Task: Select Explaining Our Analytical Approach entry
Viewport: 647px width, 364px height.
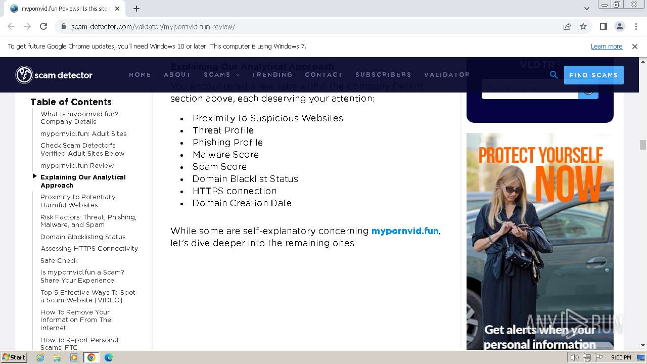Action: [83, 181]
